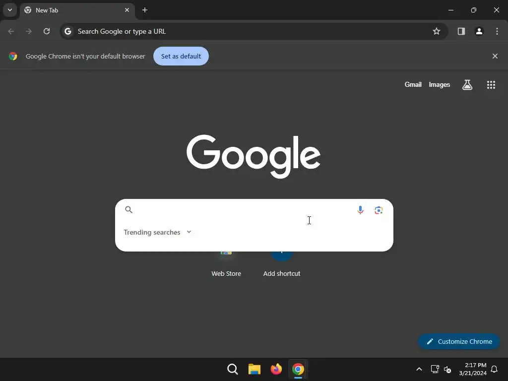Click the Google G icon in address bar
This screenshot has width=508, height=381.
click(x=68, y=31)
